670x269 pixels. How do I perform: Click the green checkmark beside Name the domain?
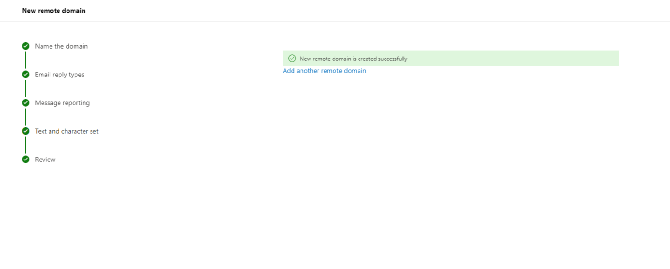click(x=25, y=46)
